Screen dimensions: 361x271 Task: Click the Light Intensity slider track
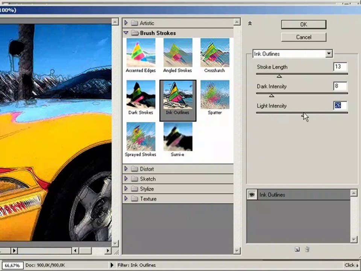coord(302,113)
